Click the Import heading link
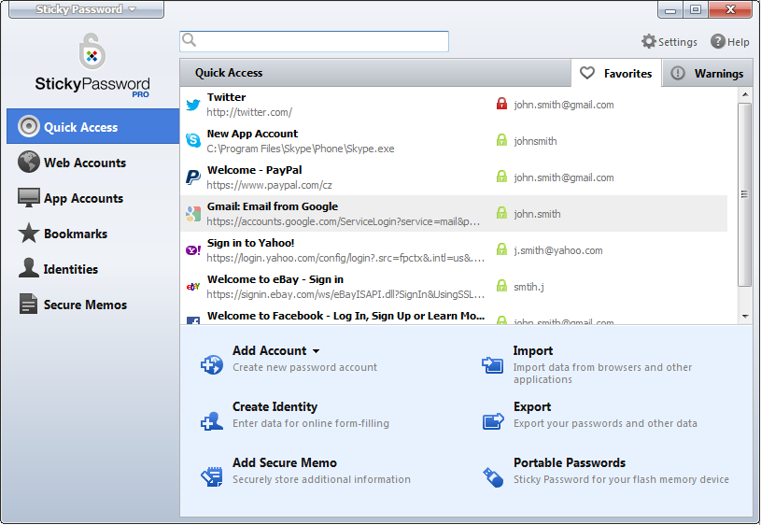This screenshot has height=525, width=761. pos(533,350)
